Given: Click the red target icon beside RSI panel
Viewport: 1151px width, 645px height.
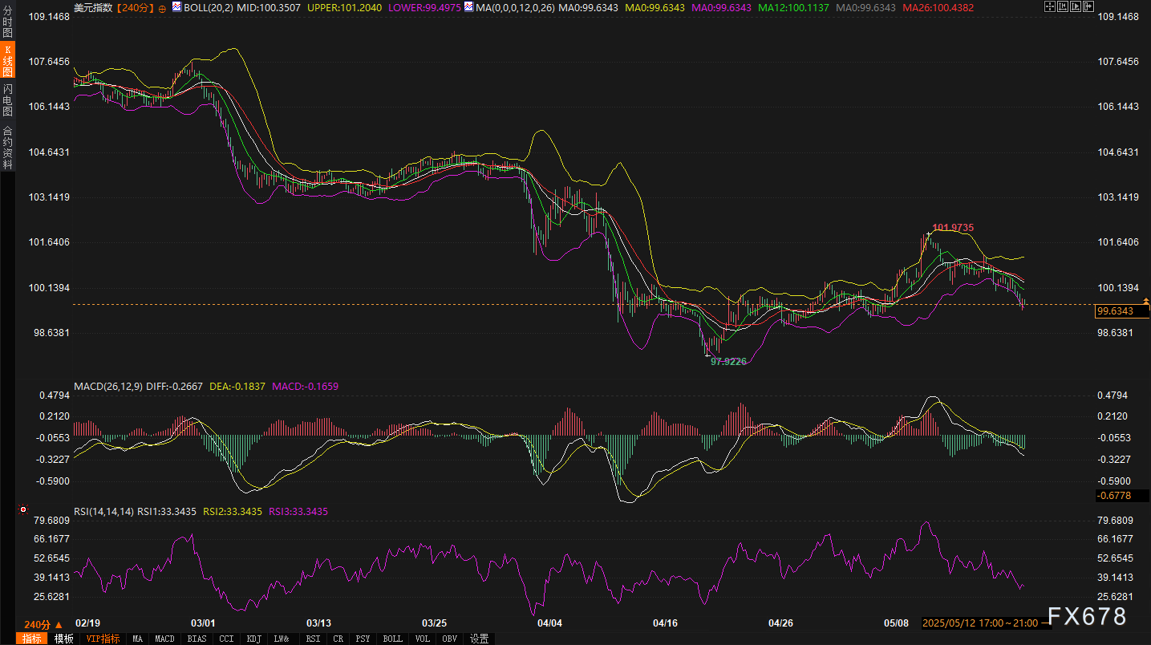Looking at the screenshot, I should (22, 509).
